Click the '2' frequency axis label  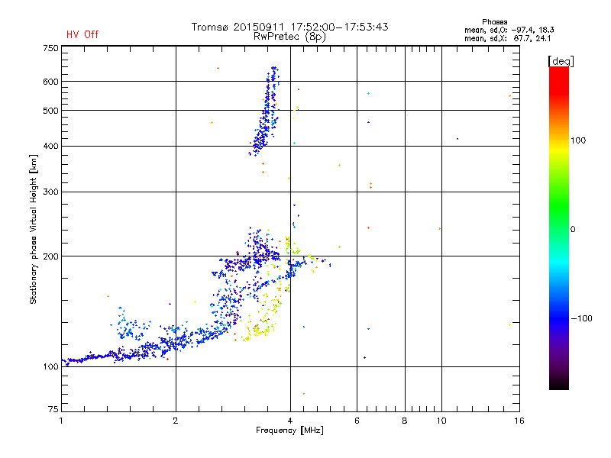coord(176,421)
